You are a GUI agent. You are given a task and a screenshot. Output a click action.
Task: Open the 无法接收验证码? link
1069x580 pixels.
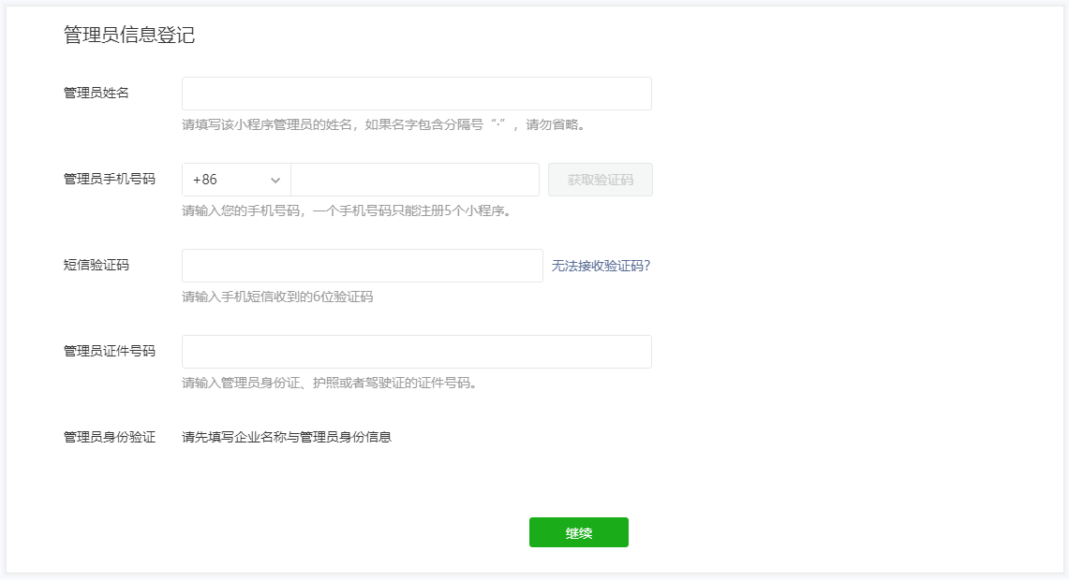click(601, 266)
